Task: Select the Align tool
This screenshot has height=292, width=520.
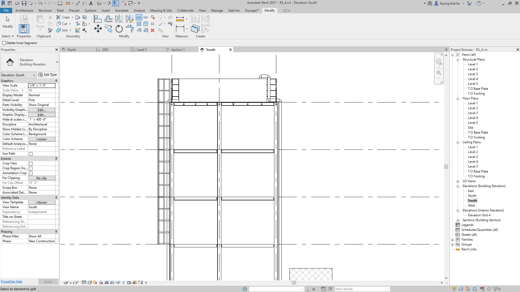Action: [x=97, y=19]
